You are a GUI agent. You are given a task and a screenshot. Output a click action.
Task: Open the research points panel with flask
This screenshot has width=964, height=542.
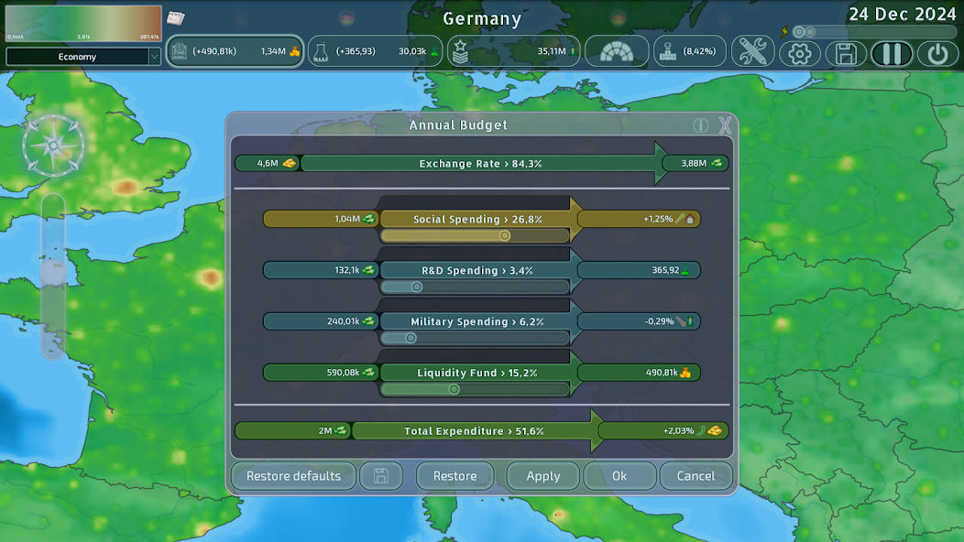click(375, 52)
